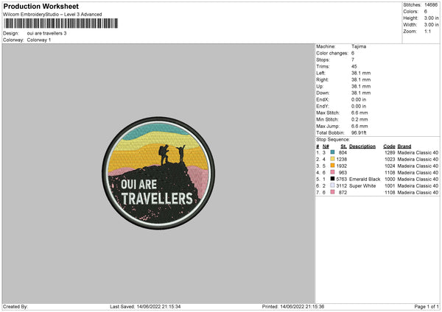
Task: Select 'Wilcom EmbroideryStudio – Level 3 Advanced' text
Action: tap(52, 15)
